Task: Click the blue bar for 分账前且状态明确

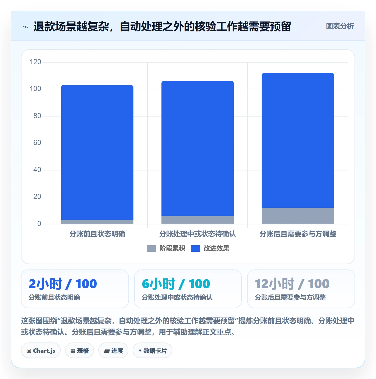Action: (97, 152)
